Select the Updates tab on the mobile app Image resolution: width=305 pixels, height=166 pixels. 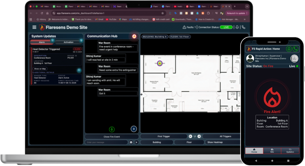point(290,151)
